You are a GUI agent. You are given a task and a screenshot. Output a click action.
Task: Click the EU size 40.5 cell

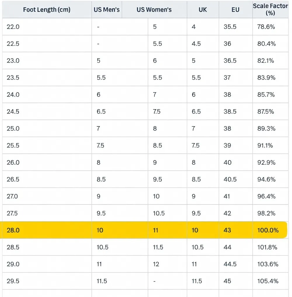click(235, 179)
